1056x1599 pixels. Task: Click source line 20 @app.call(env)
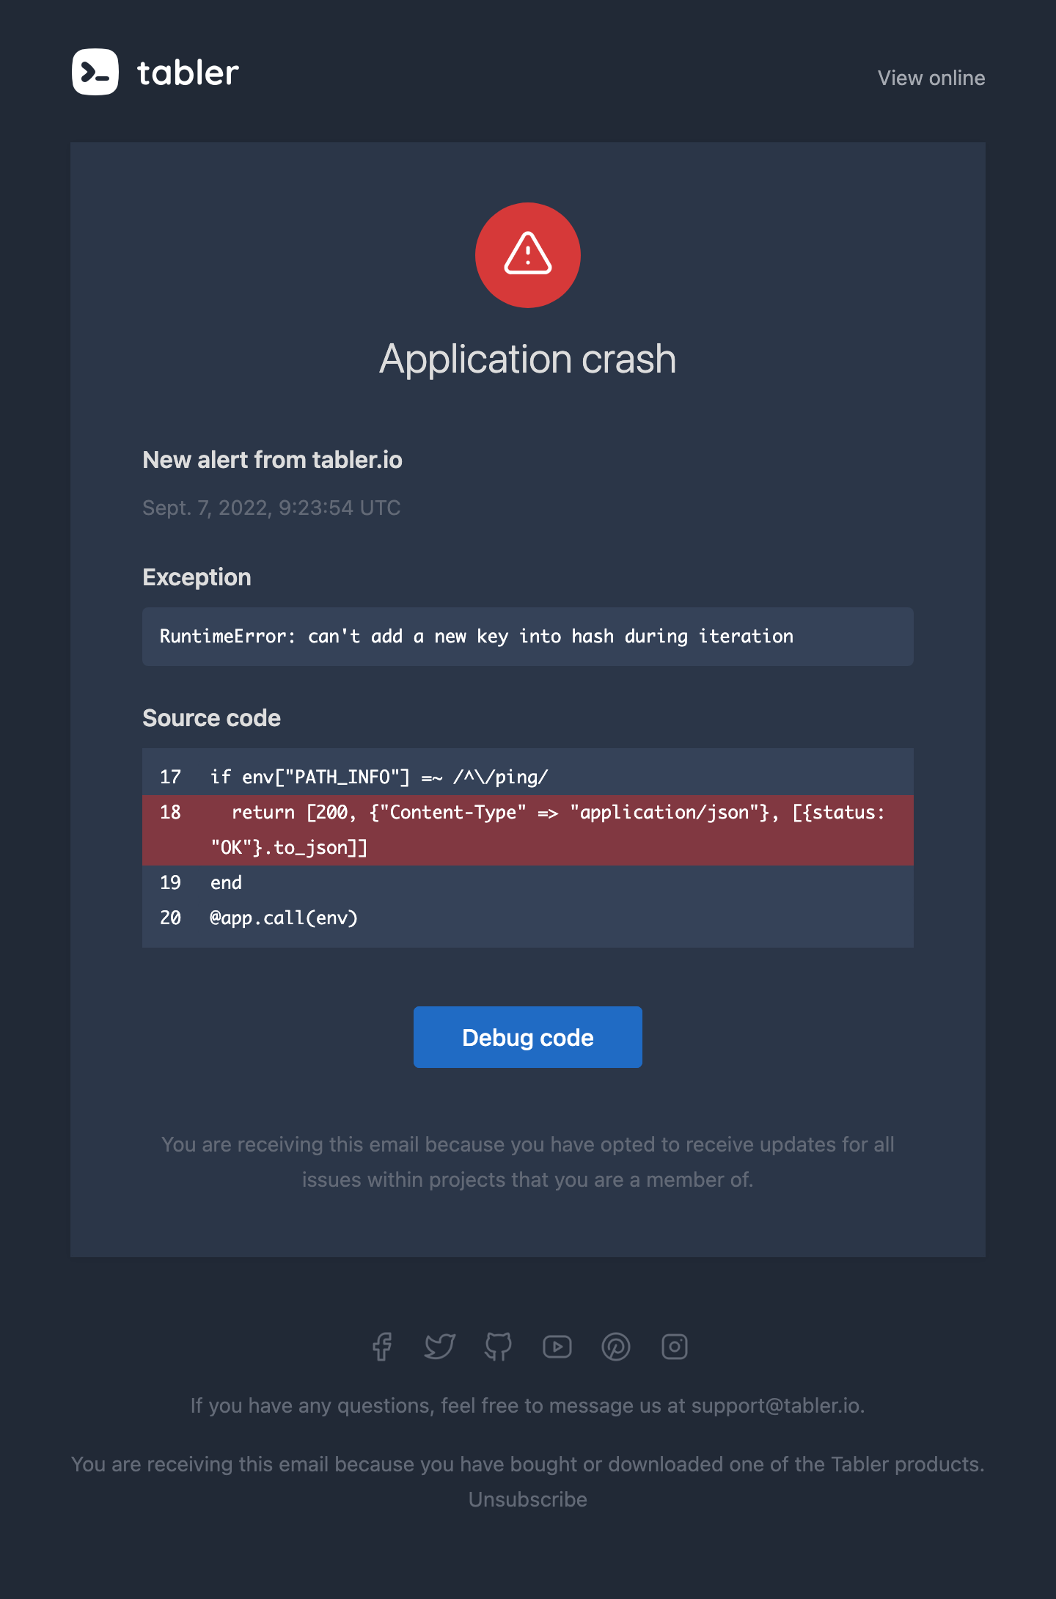pyautogui.click(x=528, y=918)
